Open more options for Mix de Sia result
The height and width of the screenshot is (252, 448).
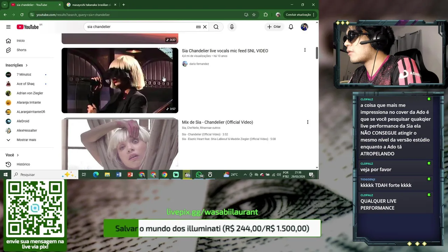(308, 122)
